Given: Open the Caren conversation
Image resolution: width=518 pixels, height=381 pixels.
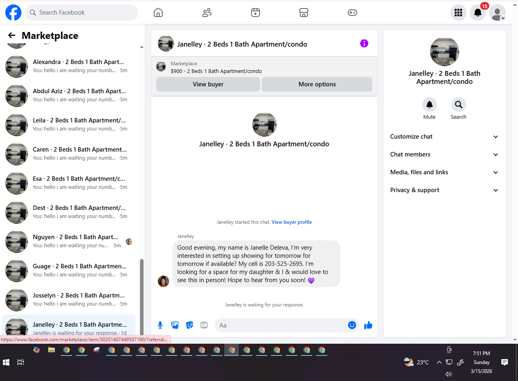Looking at the screenshot, I should (69, 154).
